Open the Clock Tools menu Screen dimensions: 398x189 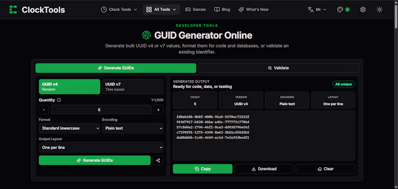tap(119, 9)
